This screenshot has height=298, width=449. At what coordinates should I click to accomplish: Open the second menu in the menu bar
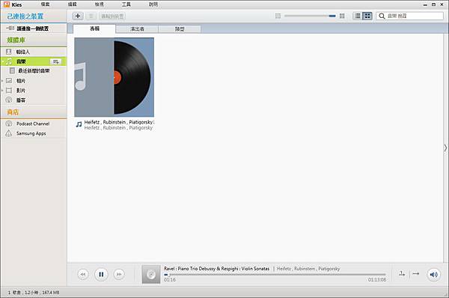click(x=72, y=4)
